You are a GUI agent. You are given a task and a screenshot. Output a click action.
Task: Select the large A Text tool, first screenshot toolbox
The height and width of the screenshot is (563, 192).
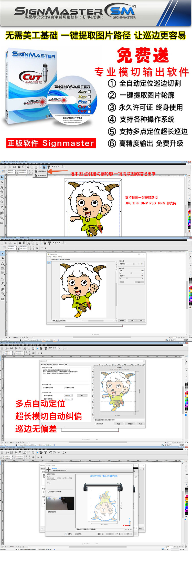(x=2, y=188)
